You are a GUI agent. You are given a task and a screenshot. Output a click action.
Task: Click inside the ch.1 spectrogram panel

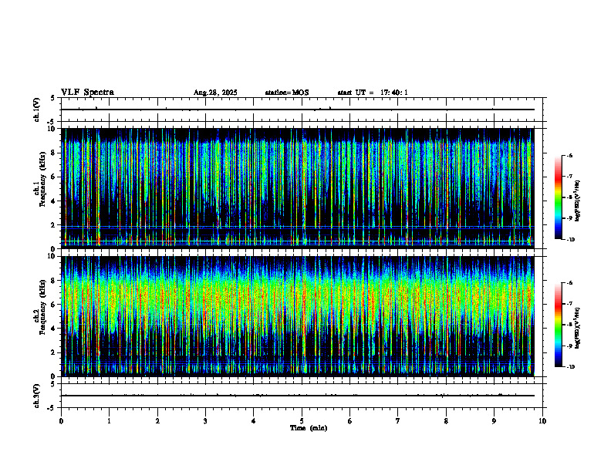coord(298,188)
